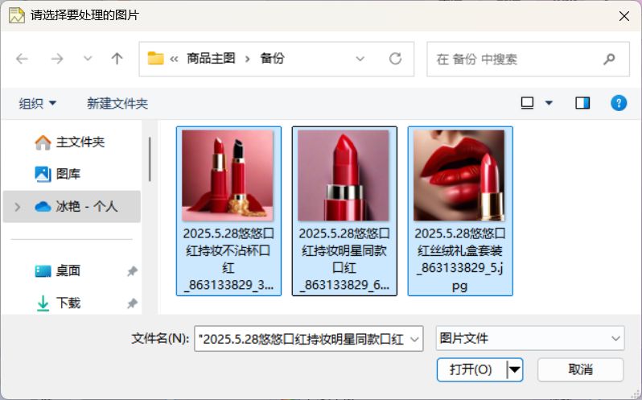Select 备份 breadcrumb in address bar

pos(272,59)
